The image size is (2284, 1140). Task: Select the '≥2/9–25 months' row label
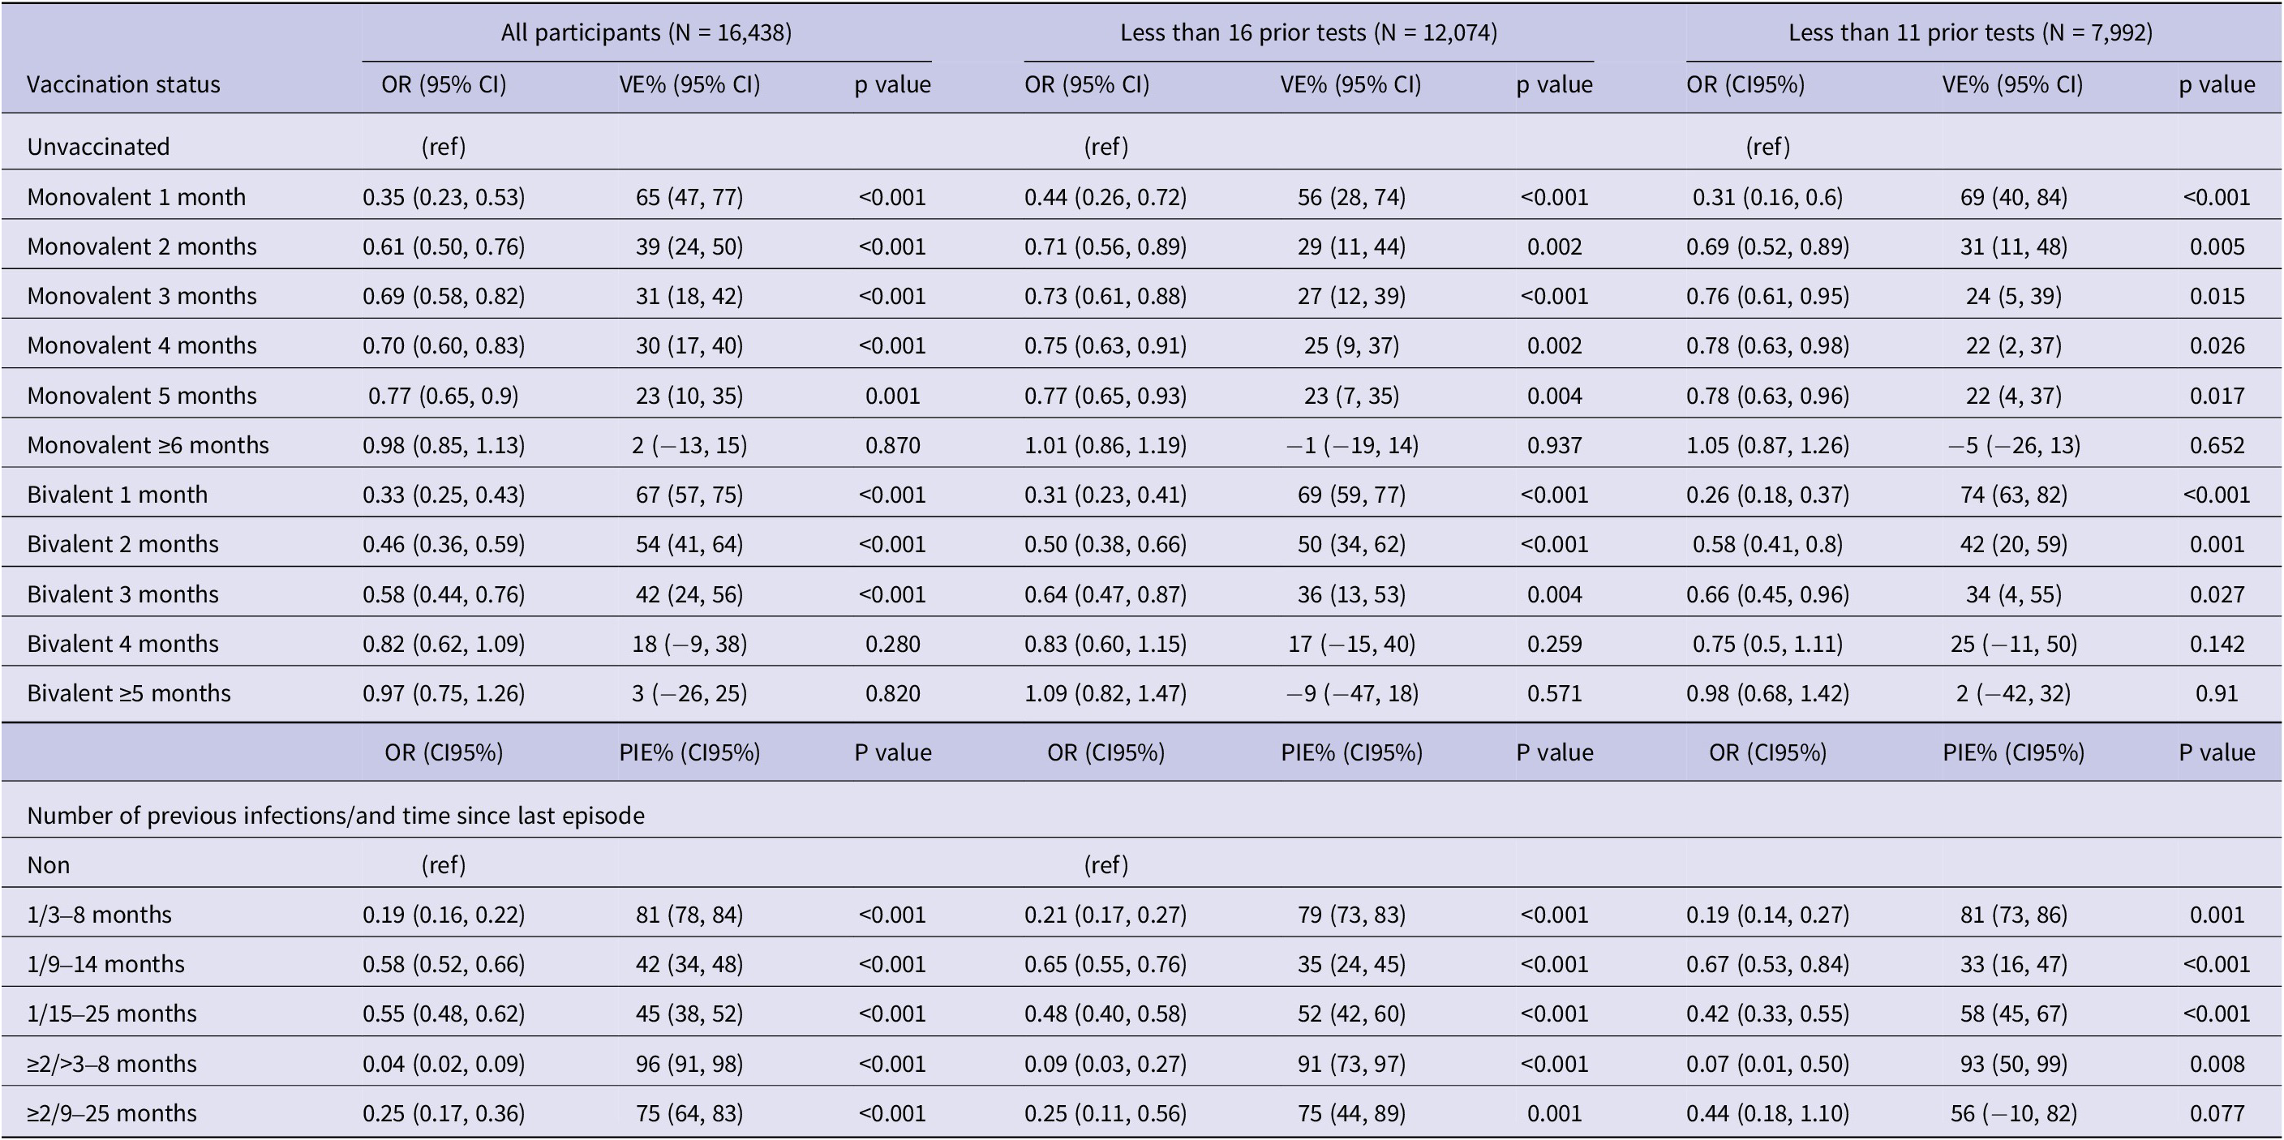point(114,1113)
